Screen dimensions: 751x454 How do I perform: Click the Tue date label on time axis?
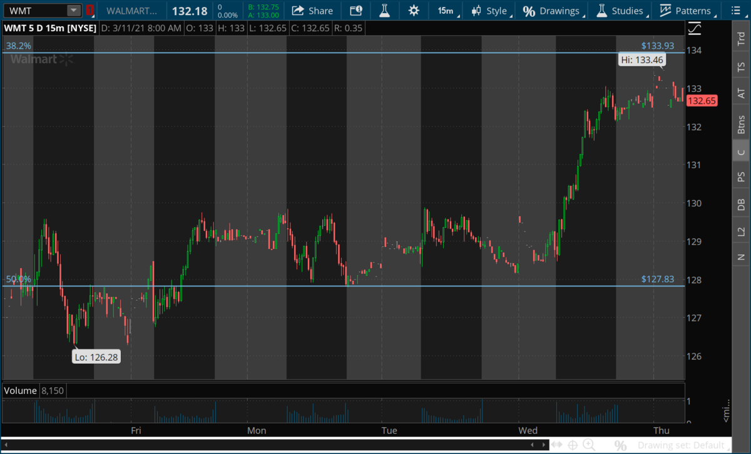(x=389, y=430)
